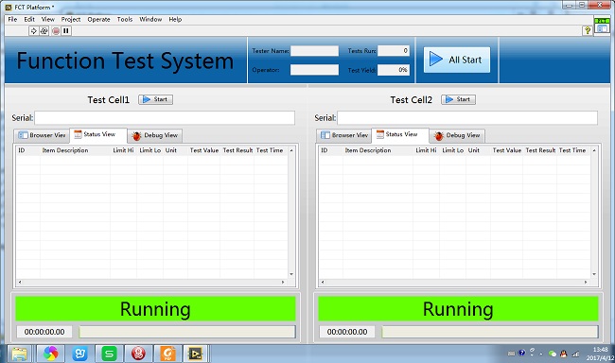The width and height of the screenshot is (615, 363).
Task: Click the Test Yield value field
Action: [x=394, y=70]
